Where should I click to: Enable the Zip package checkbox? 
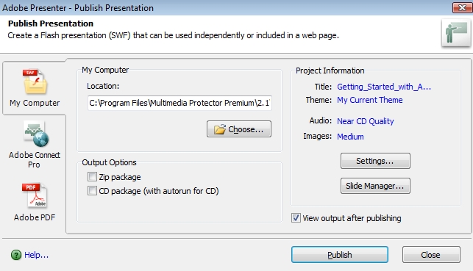[92, 176]
